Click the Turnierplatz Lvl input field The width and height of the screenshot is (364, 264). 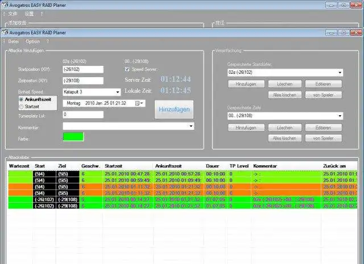point(83,114)
